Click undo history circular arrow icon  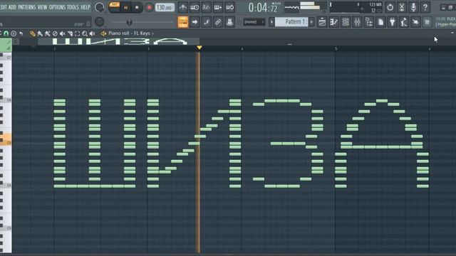coord(390,7)
